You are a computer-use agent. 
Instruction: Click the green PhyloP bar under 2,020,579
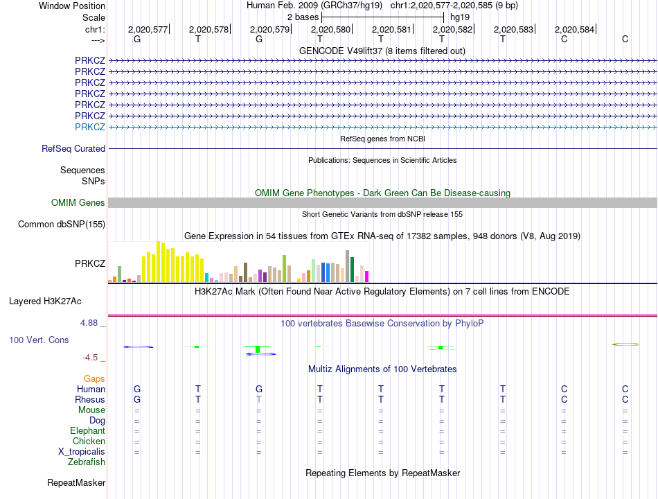pyautogui.click(x=258, y=349)
